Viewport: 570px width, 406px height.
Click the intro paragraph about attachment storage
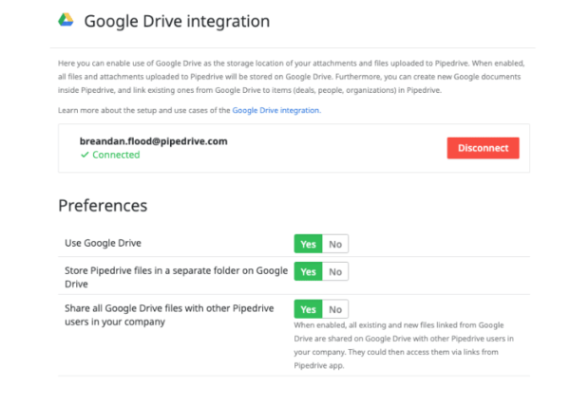(292, 77)
